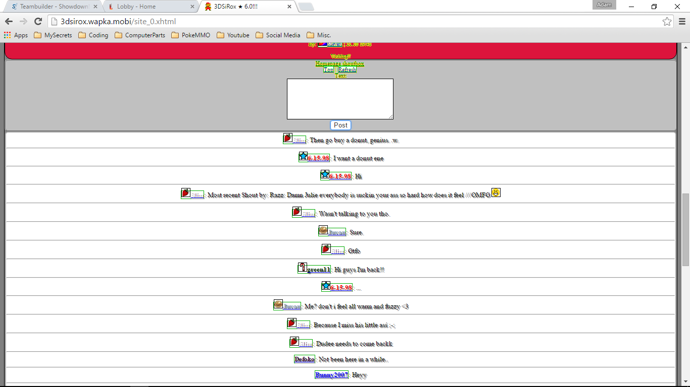This screenshot has height=387, width=690.
Task: Click the strawberry avatar beside "Gtfo"
Action: 326,249
